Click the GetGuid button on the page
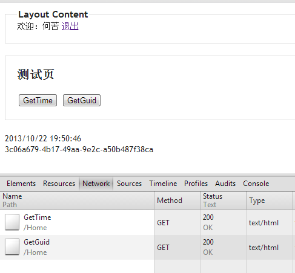 tap(82, 100)
